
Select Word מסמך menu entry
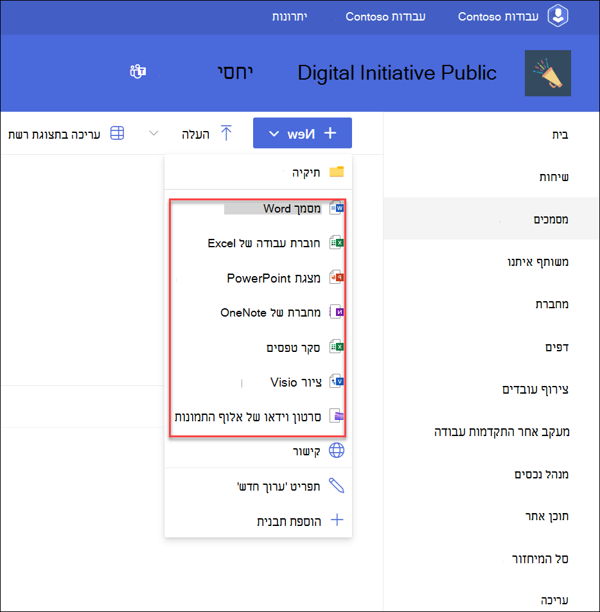tap(258, 208)
